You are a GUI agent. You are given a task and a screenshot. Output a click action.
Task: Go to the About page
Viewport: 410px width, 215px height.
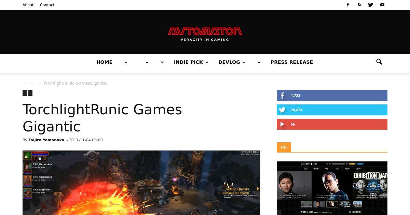28,5
